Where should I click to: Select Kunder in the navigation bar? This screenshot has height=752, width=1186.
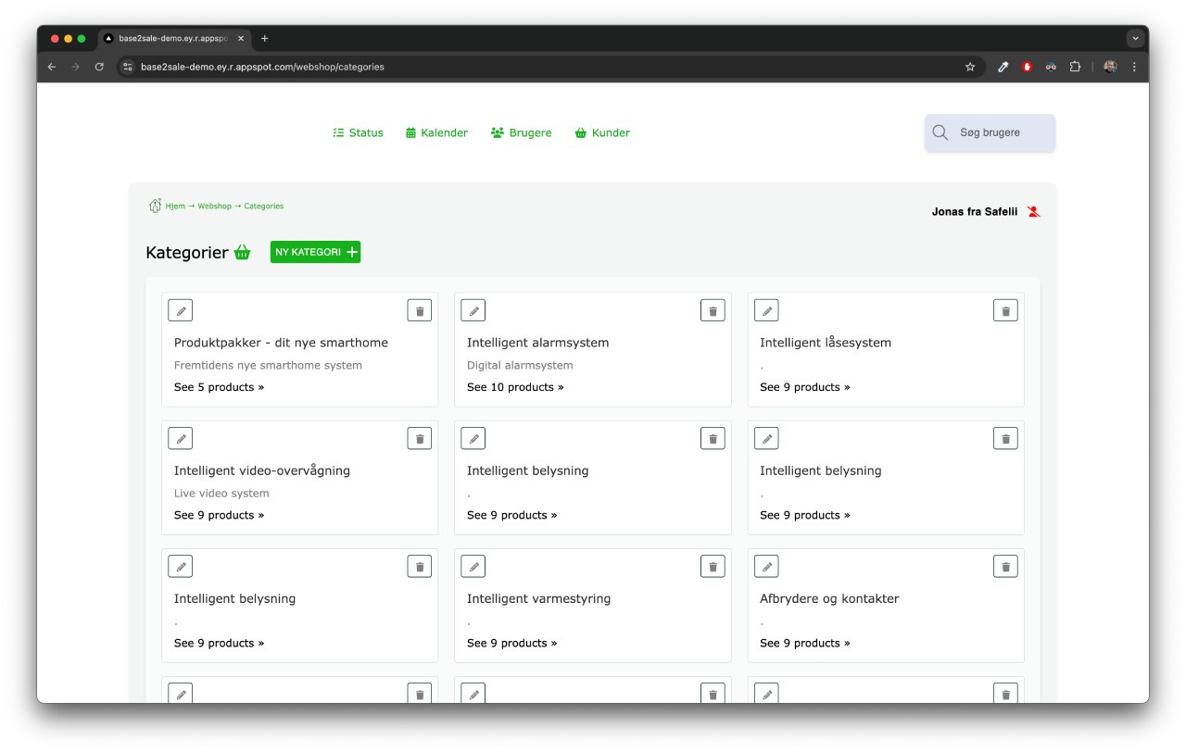tap(602, 133)
